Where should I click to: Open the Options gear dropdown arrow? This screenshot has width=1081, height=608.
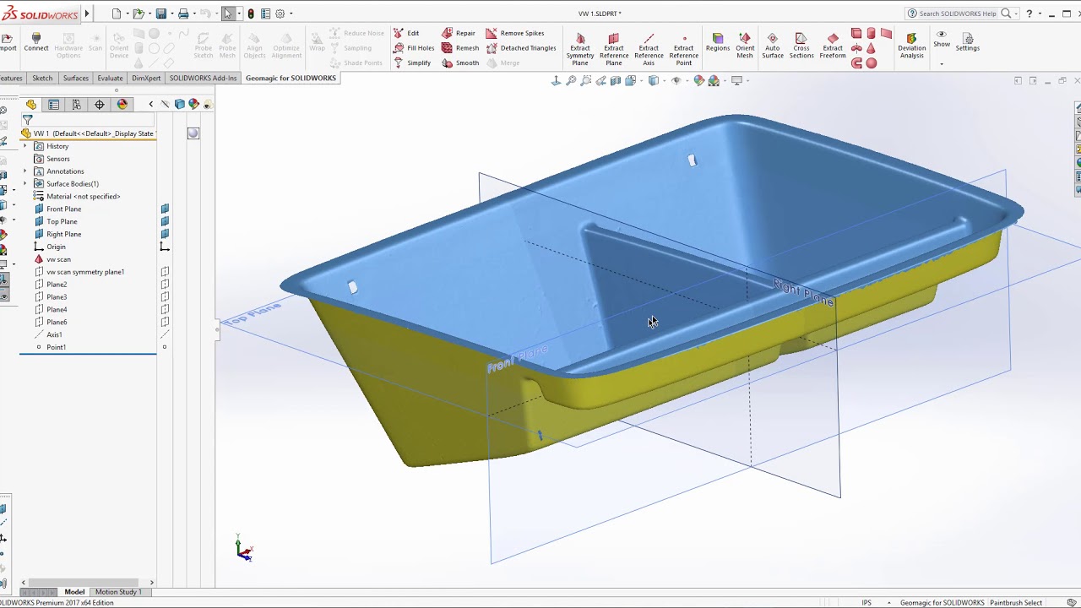pos(291,14)
